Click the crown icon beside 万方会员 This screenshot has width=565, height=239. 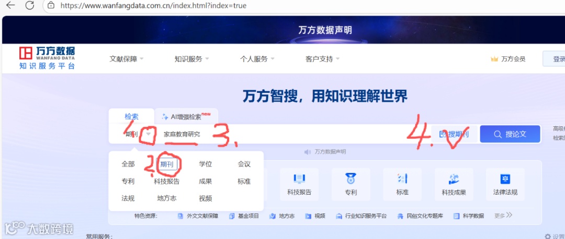(x=494, y=59)
